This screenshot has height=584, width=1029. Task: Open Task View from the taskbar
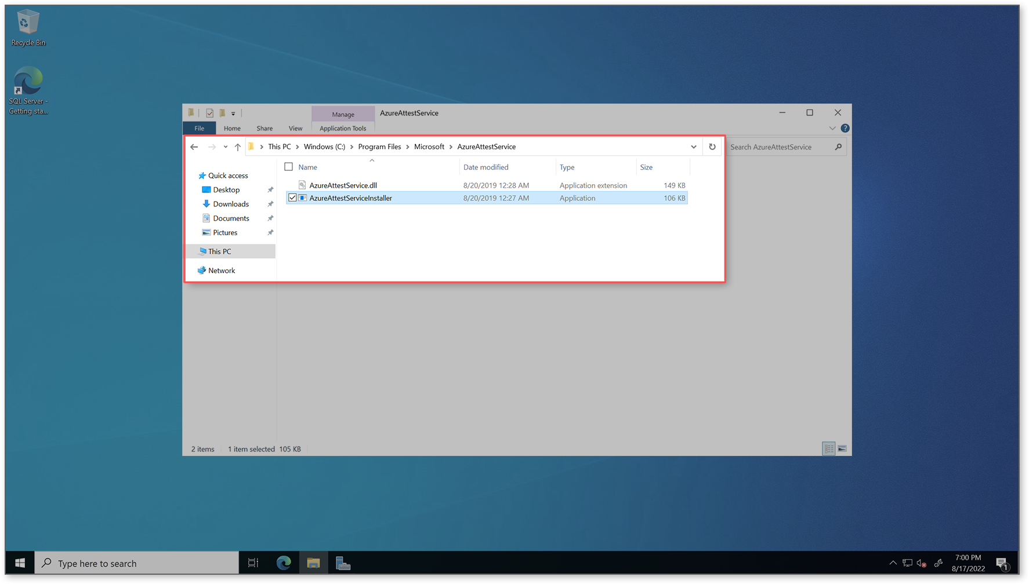coord(253,563)
